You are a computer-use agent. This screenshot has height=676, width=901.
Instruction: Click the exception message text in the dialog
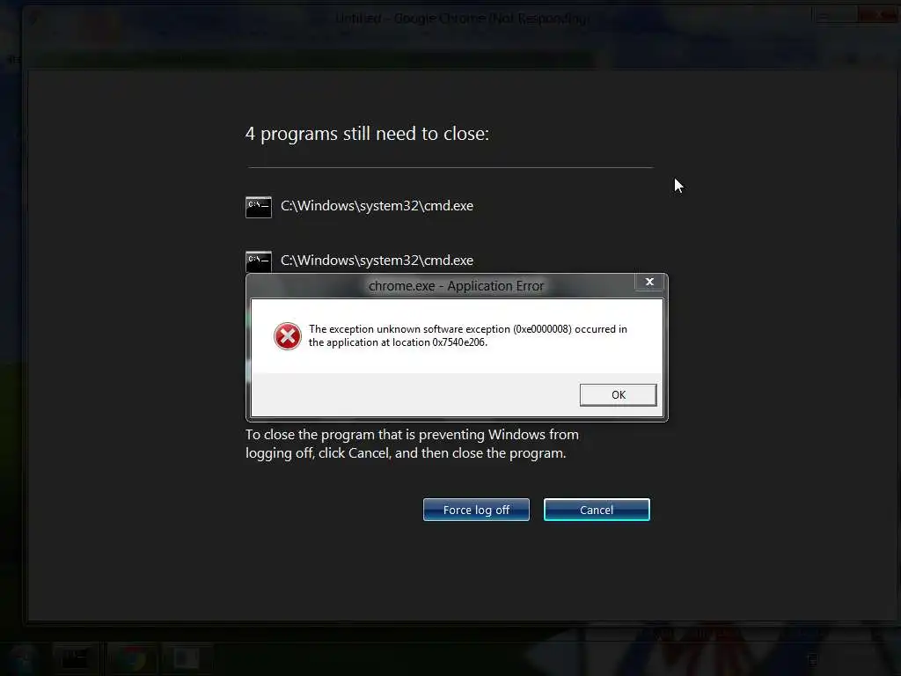(x=468, y=335)
